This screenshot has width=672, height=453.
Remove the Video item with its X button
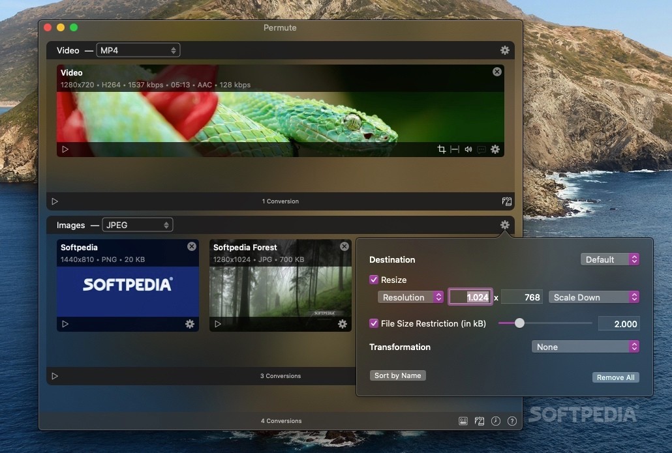pos(496,72)
